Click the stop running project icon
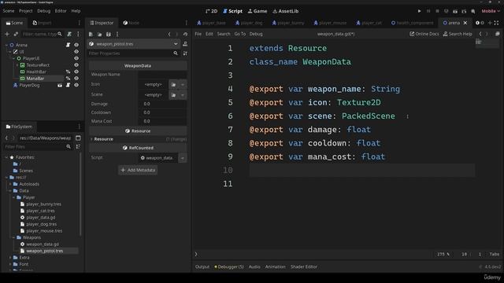The height and width of the screenshot is (283, 504). click(437, 11)
